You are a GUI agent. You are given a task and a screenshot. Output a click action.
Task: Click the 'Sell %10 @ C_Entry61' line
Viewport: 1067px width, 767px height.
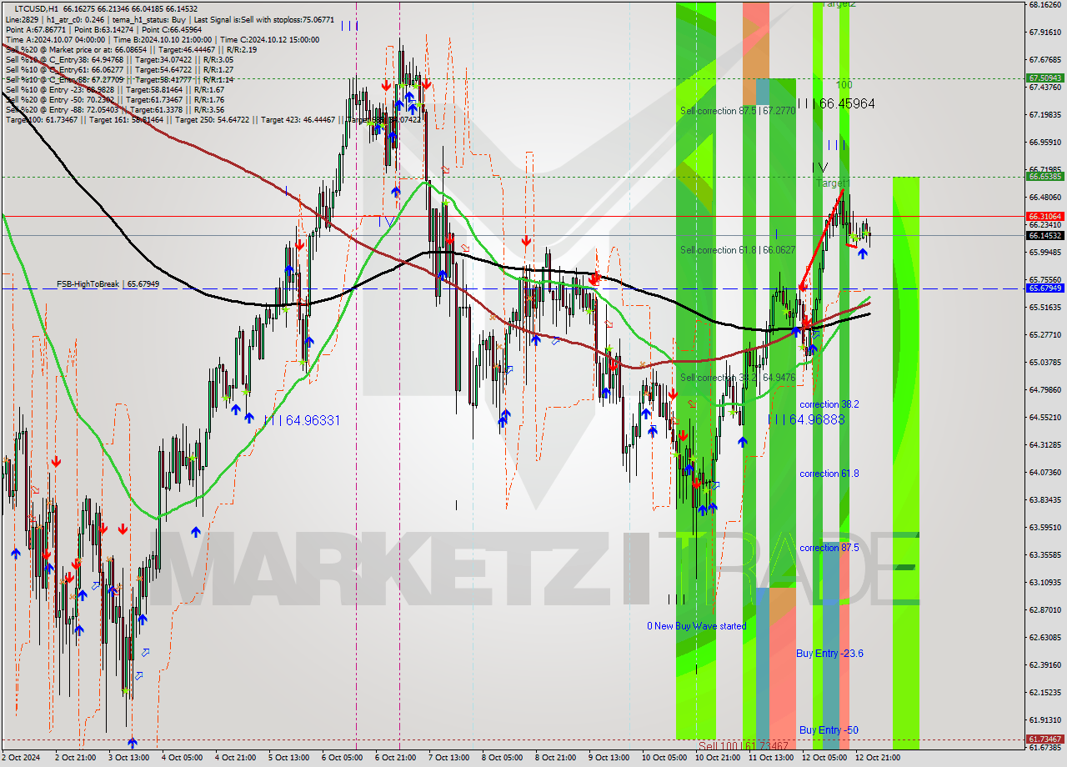tap(119, 69)
